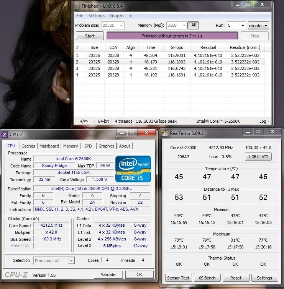This screenshot has width=284, height=289.
Task: Click the Reset button in RealTemp
Action: (236, 278)
